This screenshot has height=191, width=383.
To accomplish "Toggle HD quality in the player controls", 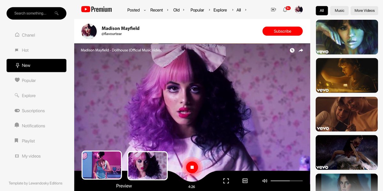I will pyautogui.click(x=245, y=181).
